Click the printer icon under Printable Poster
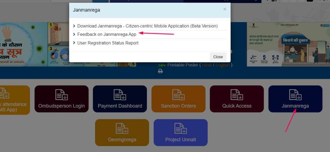 click(x=160, y=71)
